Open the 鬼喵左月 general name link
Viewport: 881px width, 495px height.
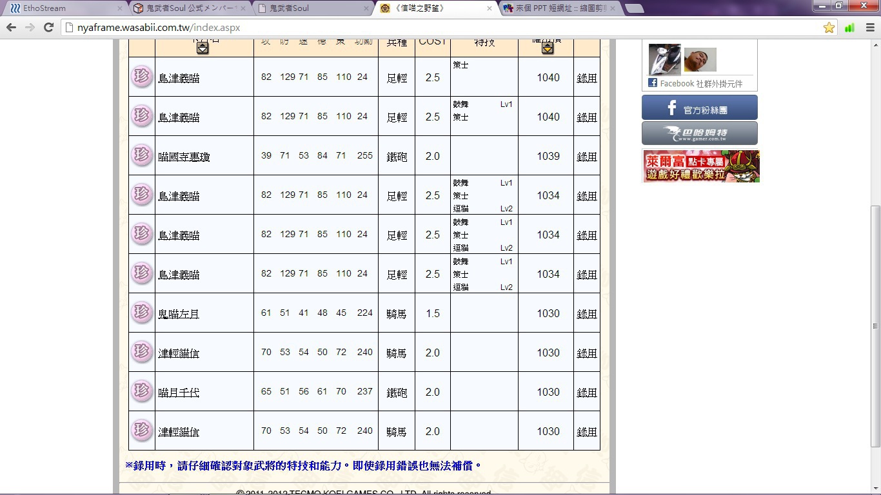point(179,314)
